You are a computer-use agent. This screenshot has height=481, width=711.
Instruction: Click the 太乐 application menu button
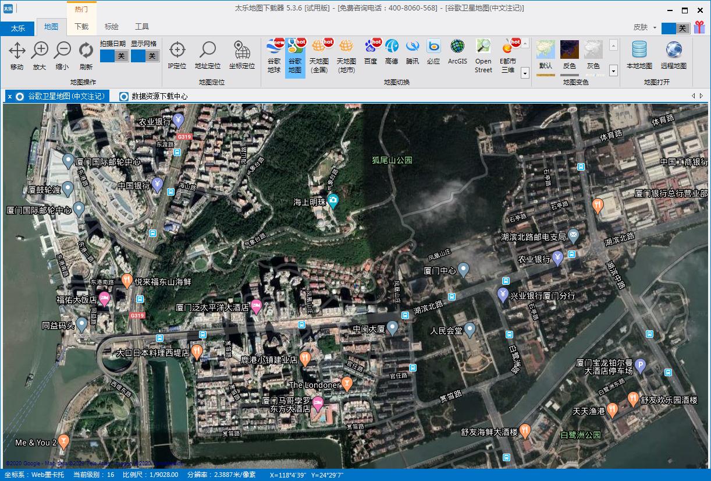(18, 28)
